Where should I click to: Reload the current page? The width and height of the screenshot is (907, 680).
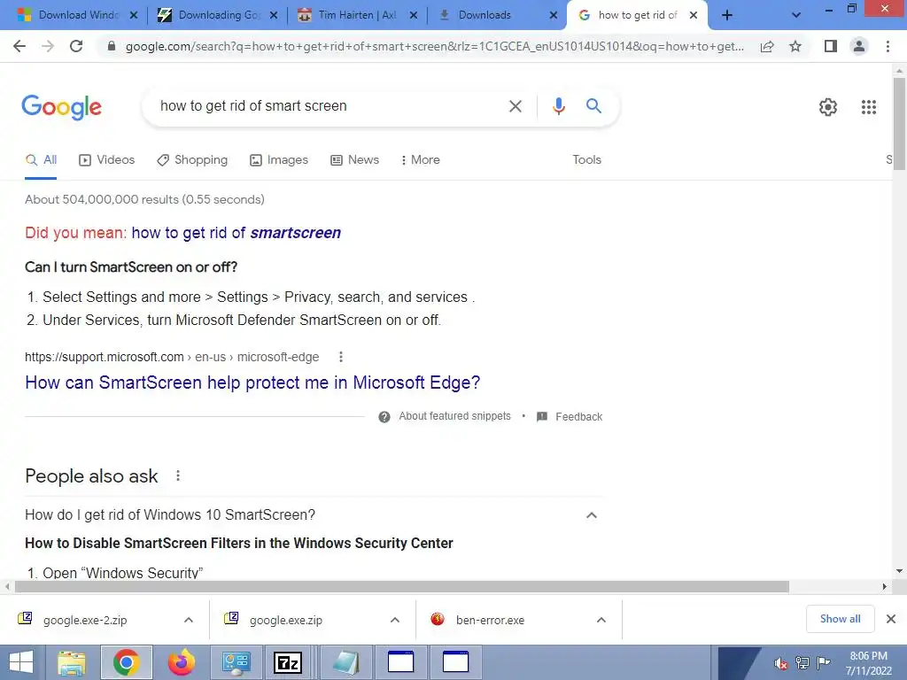[x=76, y=46]
